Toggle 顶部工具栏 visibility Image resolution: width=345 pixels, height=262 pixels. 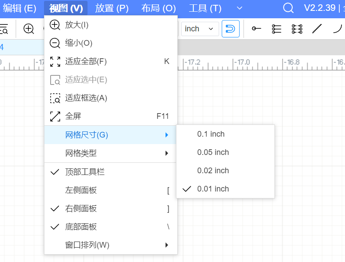pos(111,172)
